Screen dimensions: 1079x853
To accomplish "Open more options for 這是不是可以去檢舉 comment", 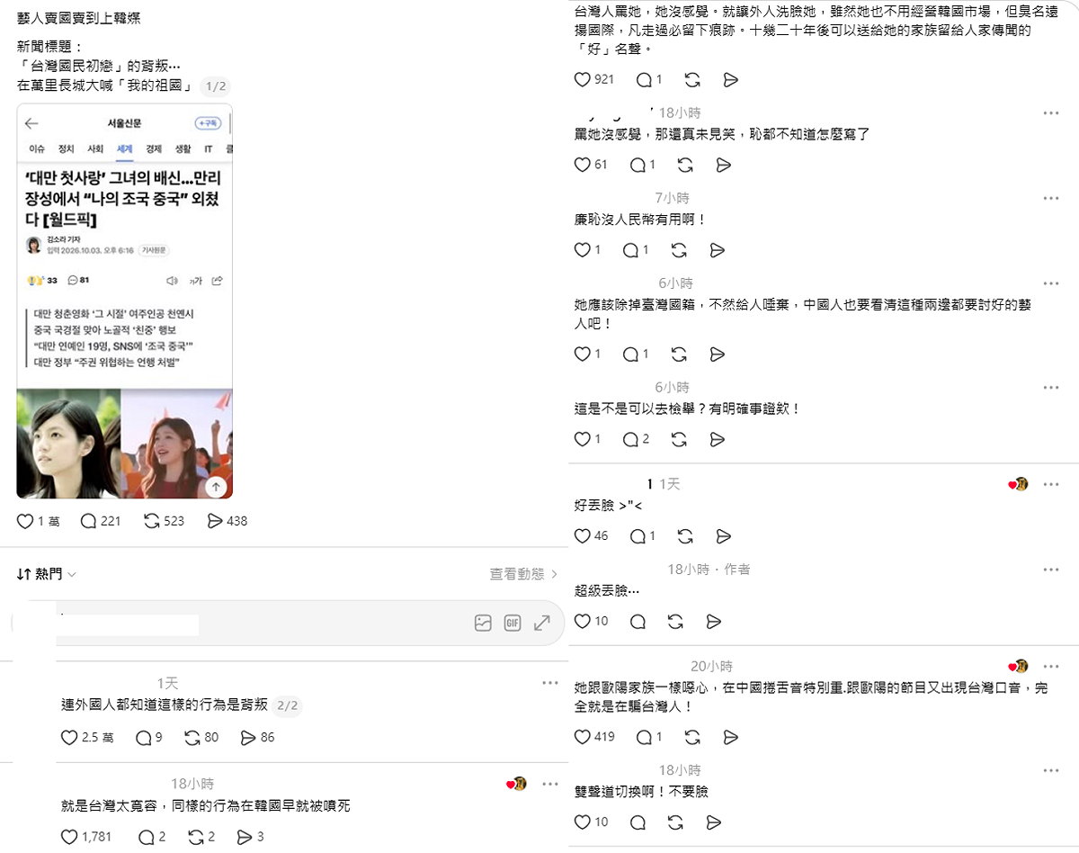I will tap(1051, 387).
